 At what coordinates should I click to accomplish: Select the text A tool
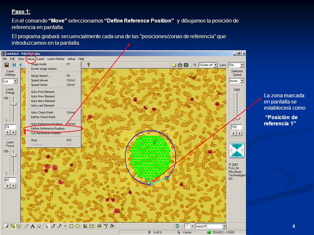pyautogui.click(x=32, y=226)
